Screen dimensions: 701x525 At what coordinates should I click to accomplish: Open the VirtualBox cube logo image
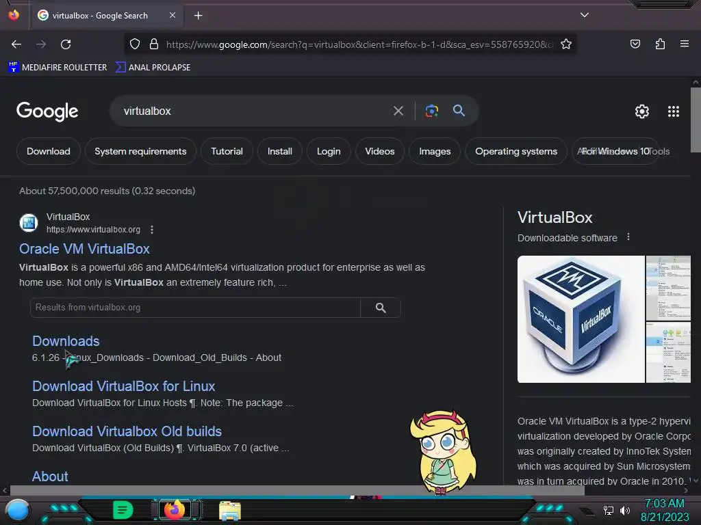581,319
